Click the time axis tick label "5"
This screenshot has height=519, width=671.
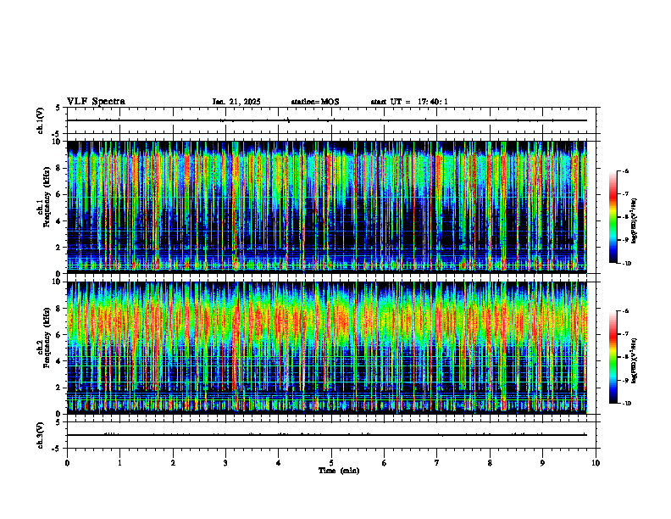331,463
